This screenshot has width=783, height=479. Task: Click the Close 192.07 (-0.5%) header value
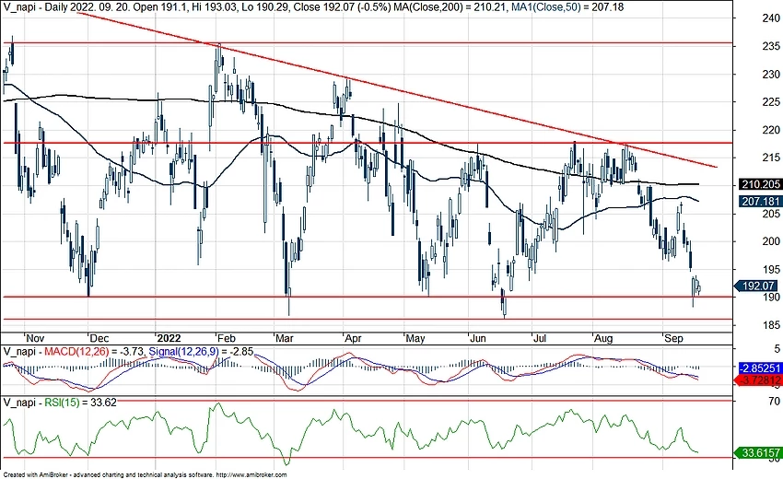[343, 7]
